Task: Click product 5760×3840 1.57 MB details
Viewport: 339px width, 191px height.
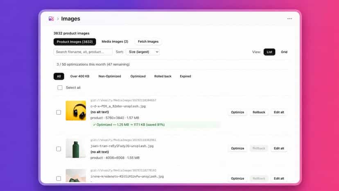Action: click(115, 118)
